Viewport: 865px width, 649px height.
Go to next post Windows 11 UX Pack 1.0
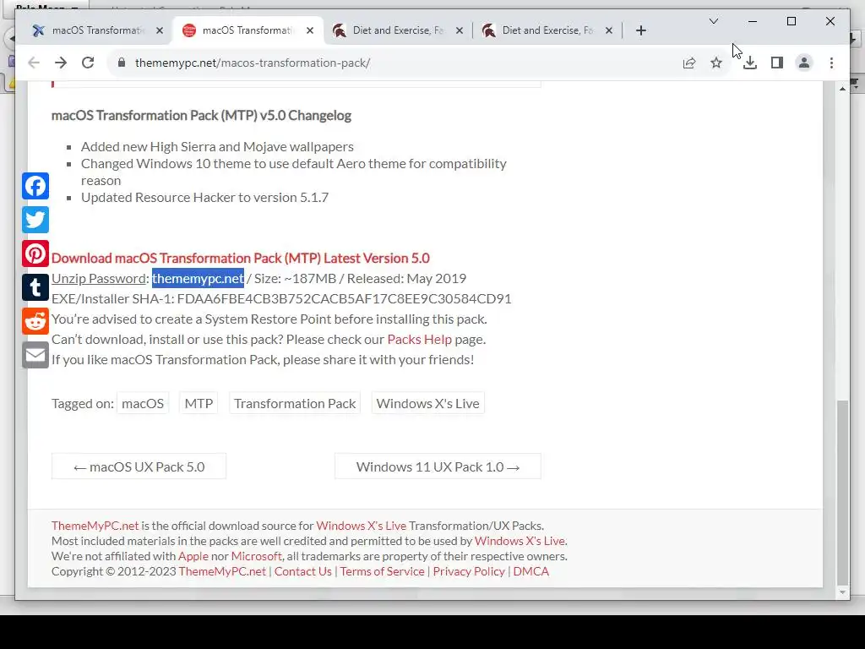pyautogui.click(x=438, y=466)
